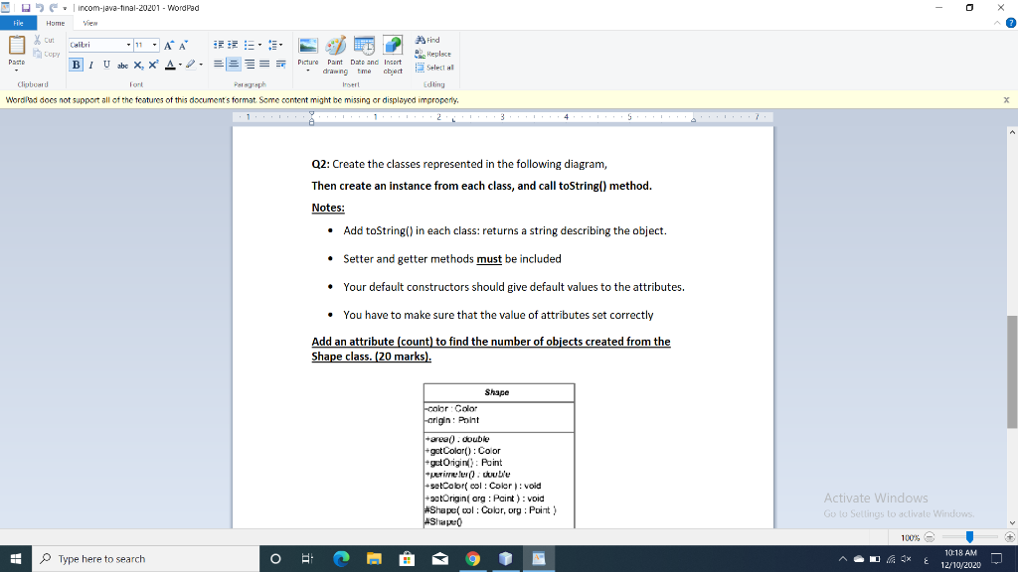Center align text
This screenshot has height=572, width=1018.
coord(234,65)
